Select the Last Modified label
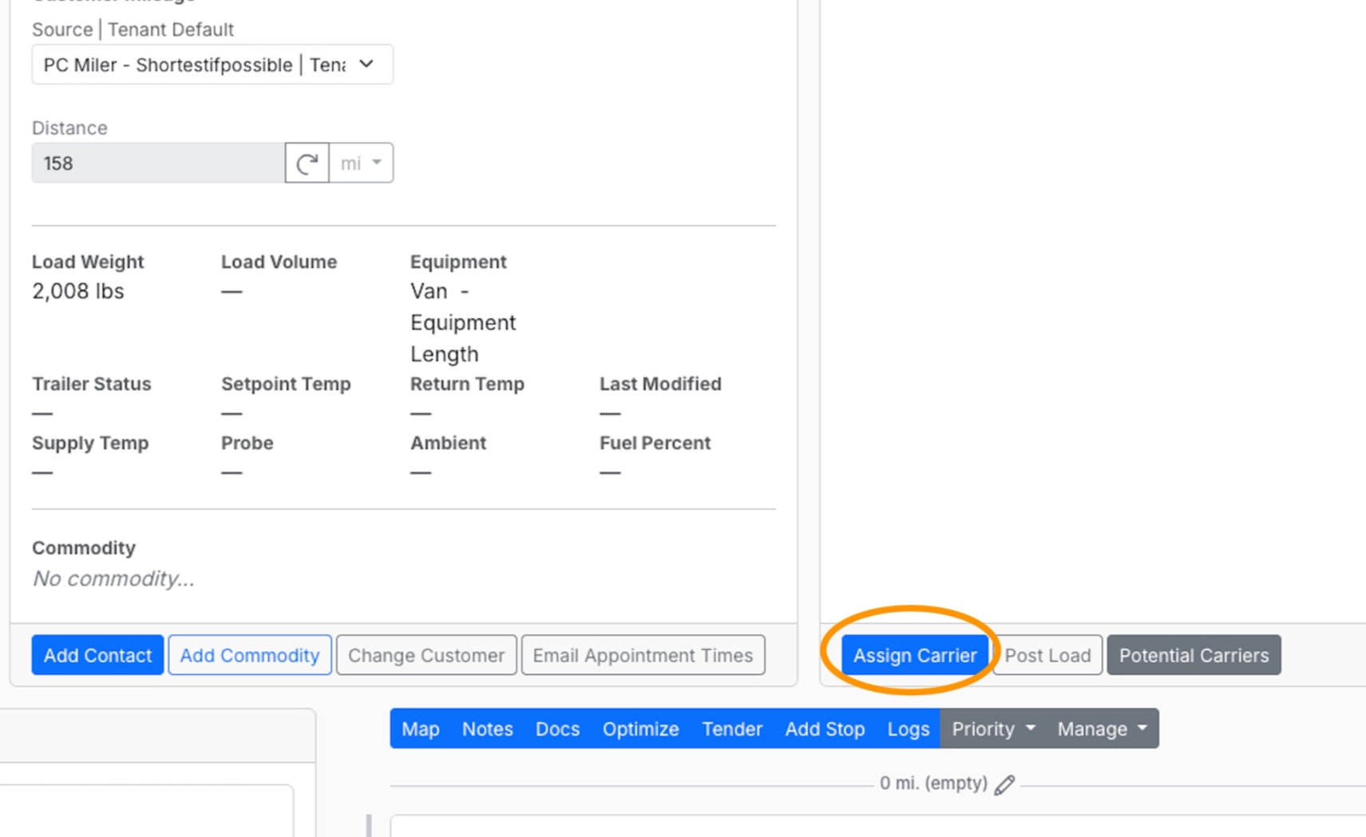The width and height of the screenshot is (1366, 837). pyautogui.click(x=660, y=384)
